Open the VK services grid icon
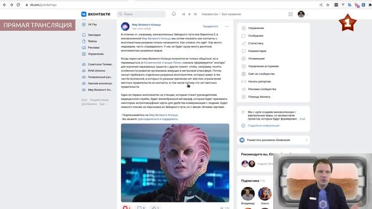Viewport: 372px width, 209px height. pyautogui.click(x=291, y=14)
